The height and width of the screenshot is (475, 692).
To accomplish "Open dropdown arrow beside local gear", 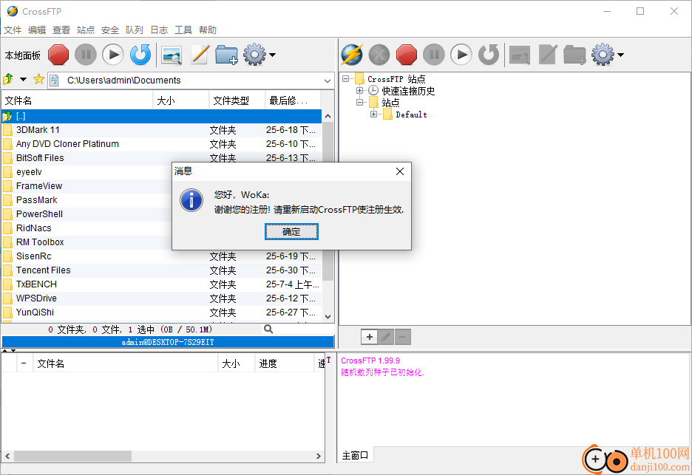I will 273,55.
